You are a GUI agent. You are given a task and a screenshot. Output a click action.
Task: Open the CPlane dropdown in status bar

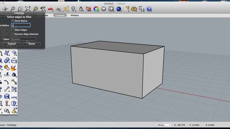164,125
